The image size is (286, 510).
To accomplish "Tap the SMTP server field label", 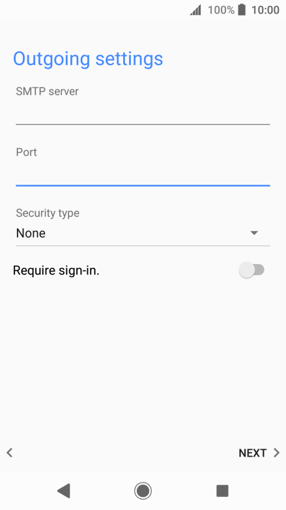I will coord(47,91).
